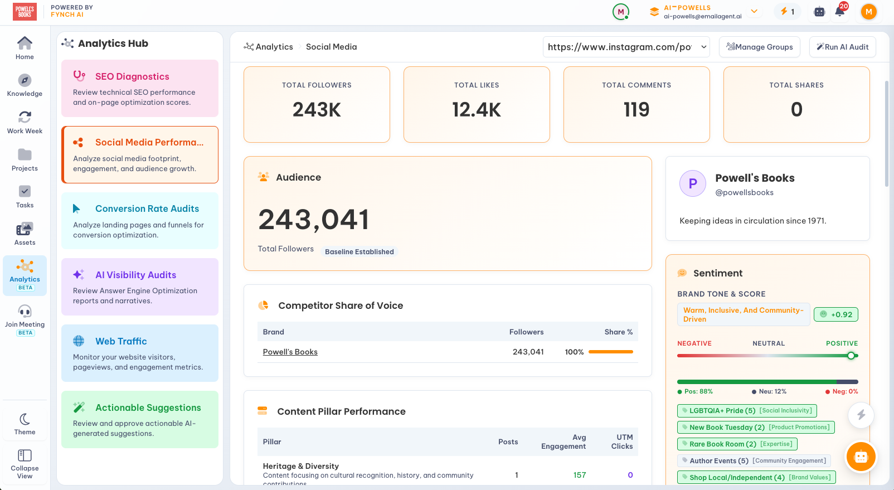Expand the AI-Powells account dropdown chevron
This screenshot has height=490, width=894.
[754, 11]
